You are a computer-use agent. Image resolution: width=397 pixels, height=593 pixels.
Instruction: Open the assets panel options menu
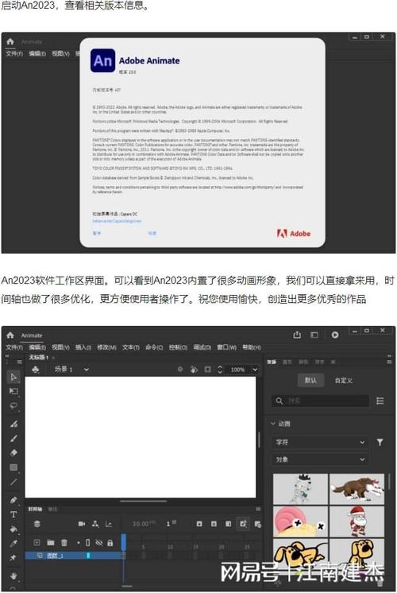389,362
